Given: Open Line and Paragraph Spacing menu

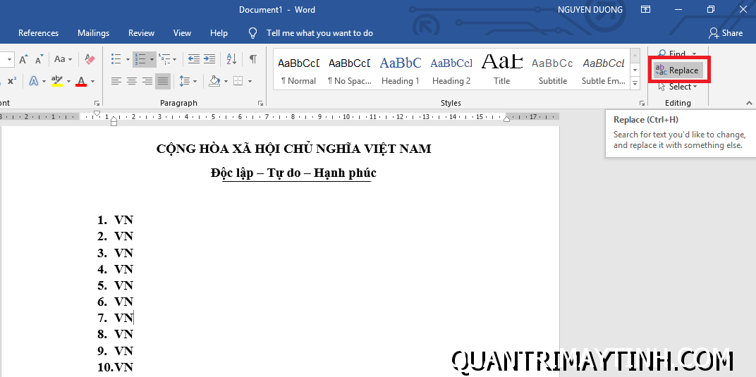Looking at the screenshot, I should (x=188, y=81).
